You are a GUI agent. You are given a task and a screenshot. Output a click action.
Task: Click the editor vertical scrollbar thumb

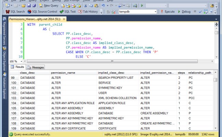point(216,33)
